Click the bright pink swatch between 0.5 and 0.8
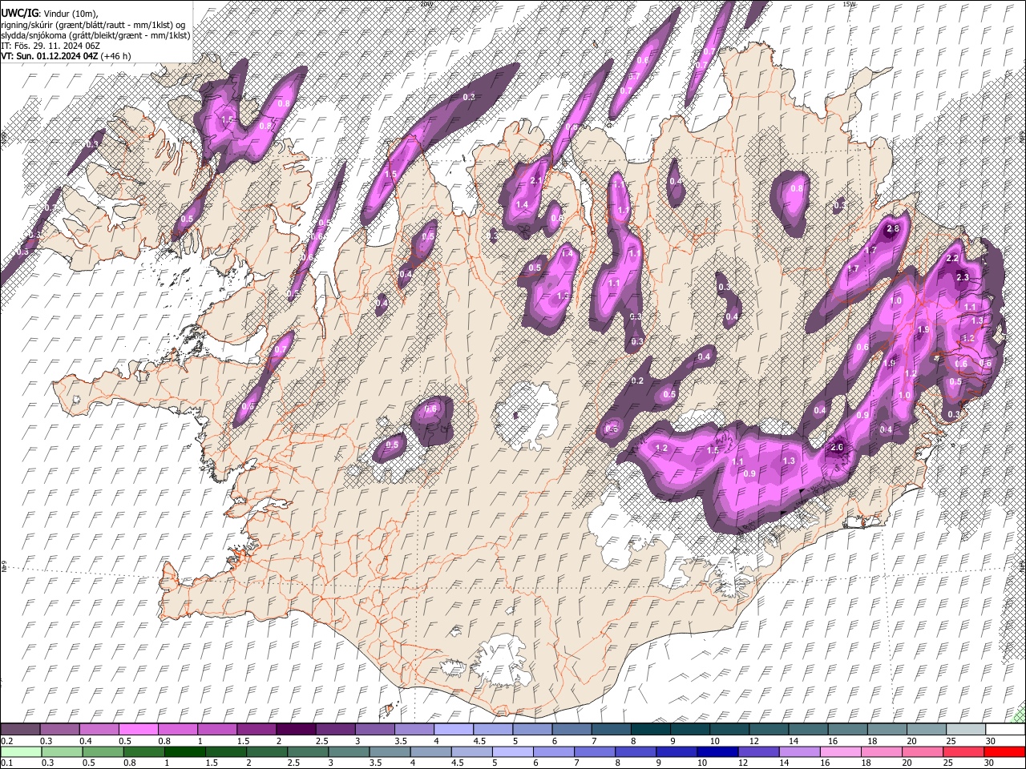Screen dimensions: 1026x769 138,729
